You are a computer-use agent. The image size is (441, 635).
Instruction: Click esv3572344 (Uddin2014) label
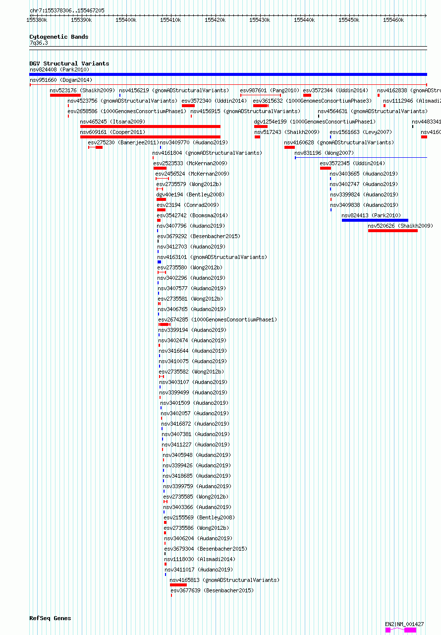(x=335, y=90)
